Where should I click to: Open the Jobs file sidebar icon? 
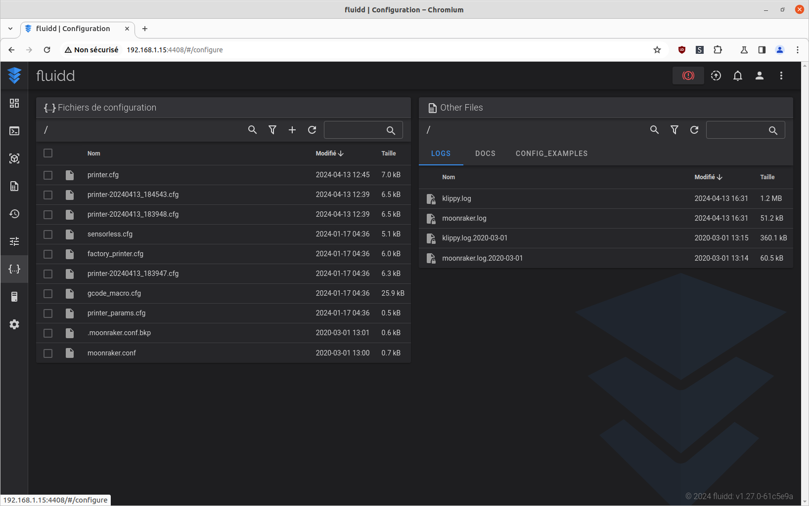(14, 186)
